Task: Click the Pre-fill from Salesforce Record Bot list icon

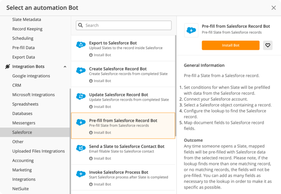Action: pyautogui.click(x=81, y=122)
